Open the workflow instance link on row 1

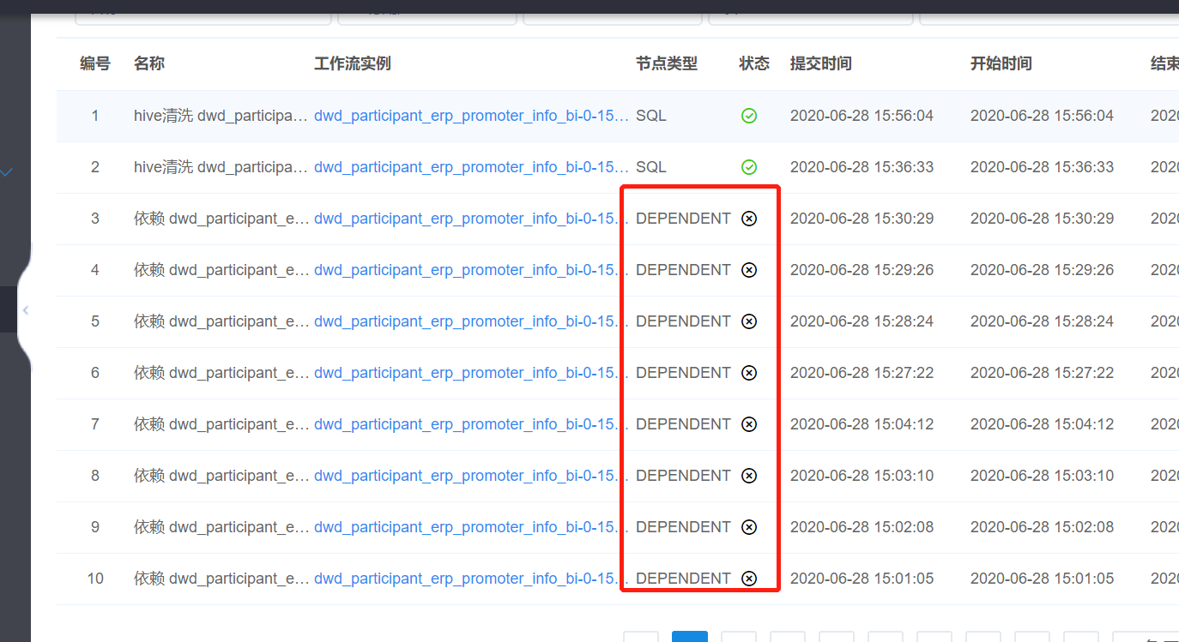pyautogui.click(x=471, y=116)
